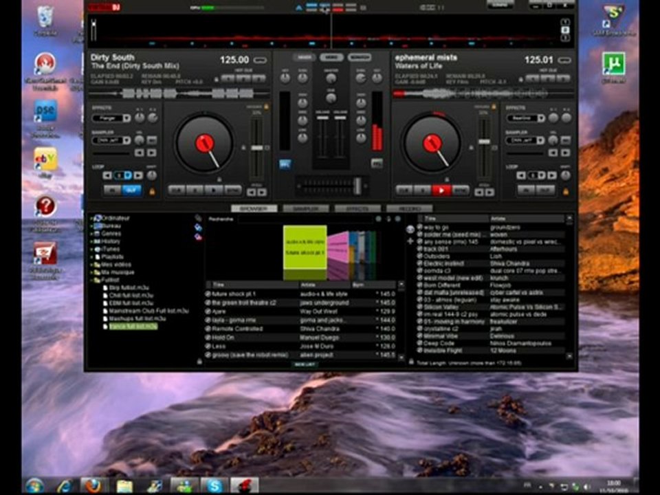660x495 pixels.
Task: Click the Recherche search field
Action: pyautogui.click(x=305, y=219)
